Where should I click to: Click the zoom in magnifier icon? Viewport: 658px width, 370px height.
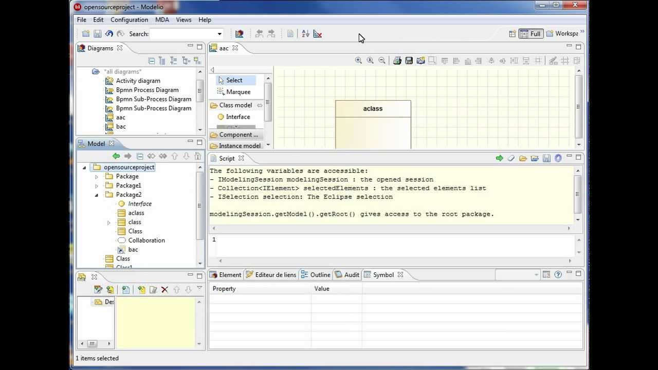(358, 61)
